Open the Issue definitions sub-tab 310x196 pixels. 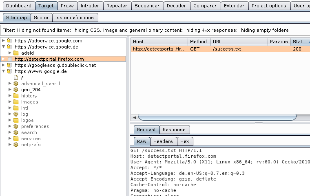click(75, 18)
